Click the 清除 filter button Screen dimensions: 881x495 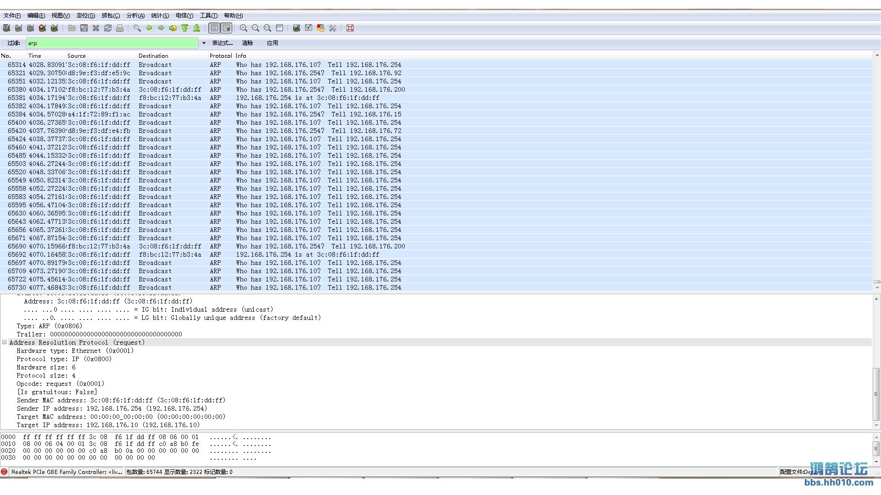pyautogui.click(x=247, y=43)
